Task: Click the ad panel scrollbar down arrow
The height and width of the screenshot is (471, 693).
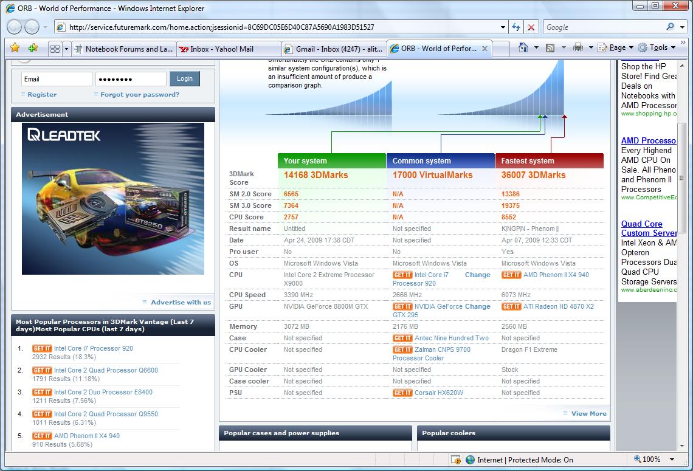Action: click(x=681, y=446)
